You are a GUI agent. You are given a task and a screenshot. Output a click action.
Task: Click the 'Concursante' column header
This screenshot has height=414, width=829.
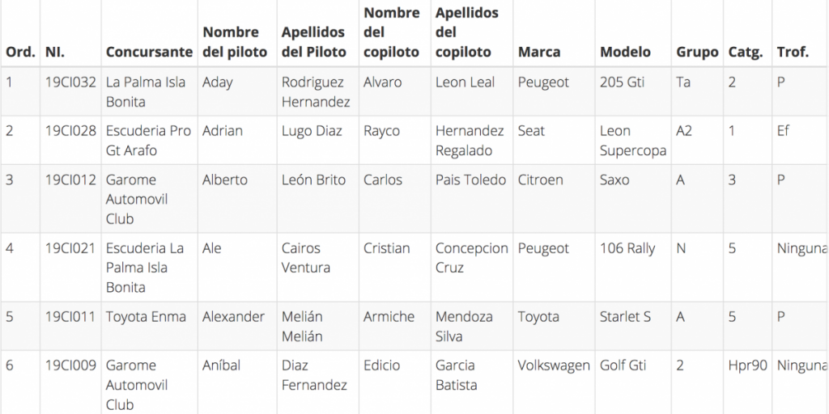(x=149, y=52)
